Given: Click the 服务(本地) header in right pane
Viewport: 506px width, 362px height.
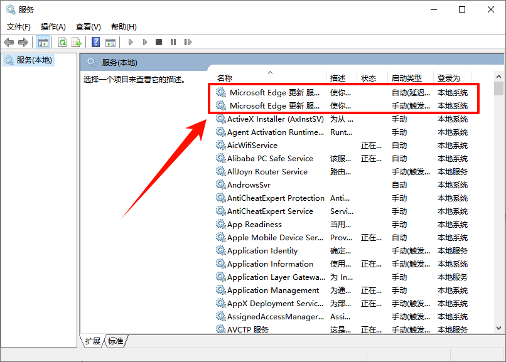Looking at the screenshot, I should coord(119,63).
